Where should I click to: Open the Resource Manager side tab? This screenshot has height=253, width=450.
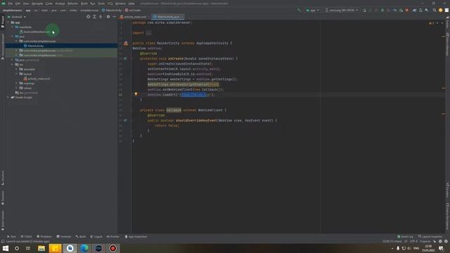[x=3, y=46]
